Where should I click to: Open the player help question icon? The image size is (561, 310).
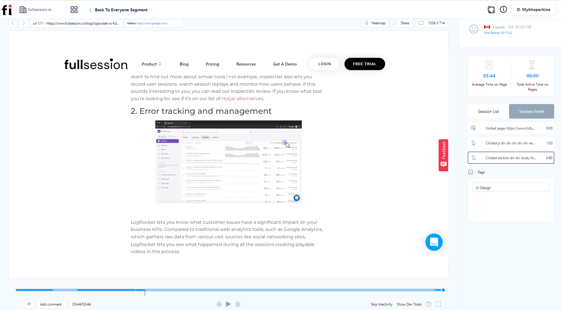[429, 304]
